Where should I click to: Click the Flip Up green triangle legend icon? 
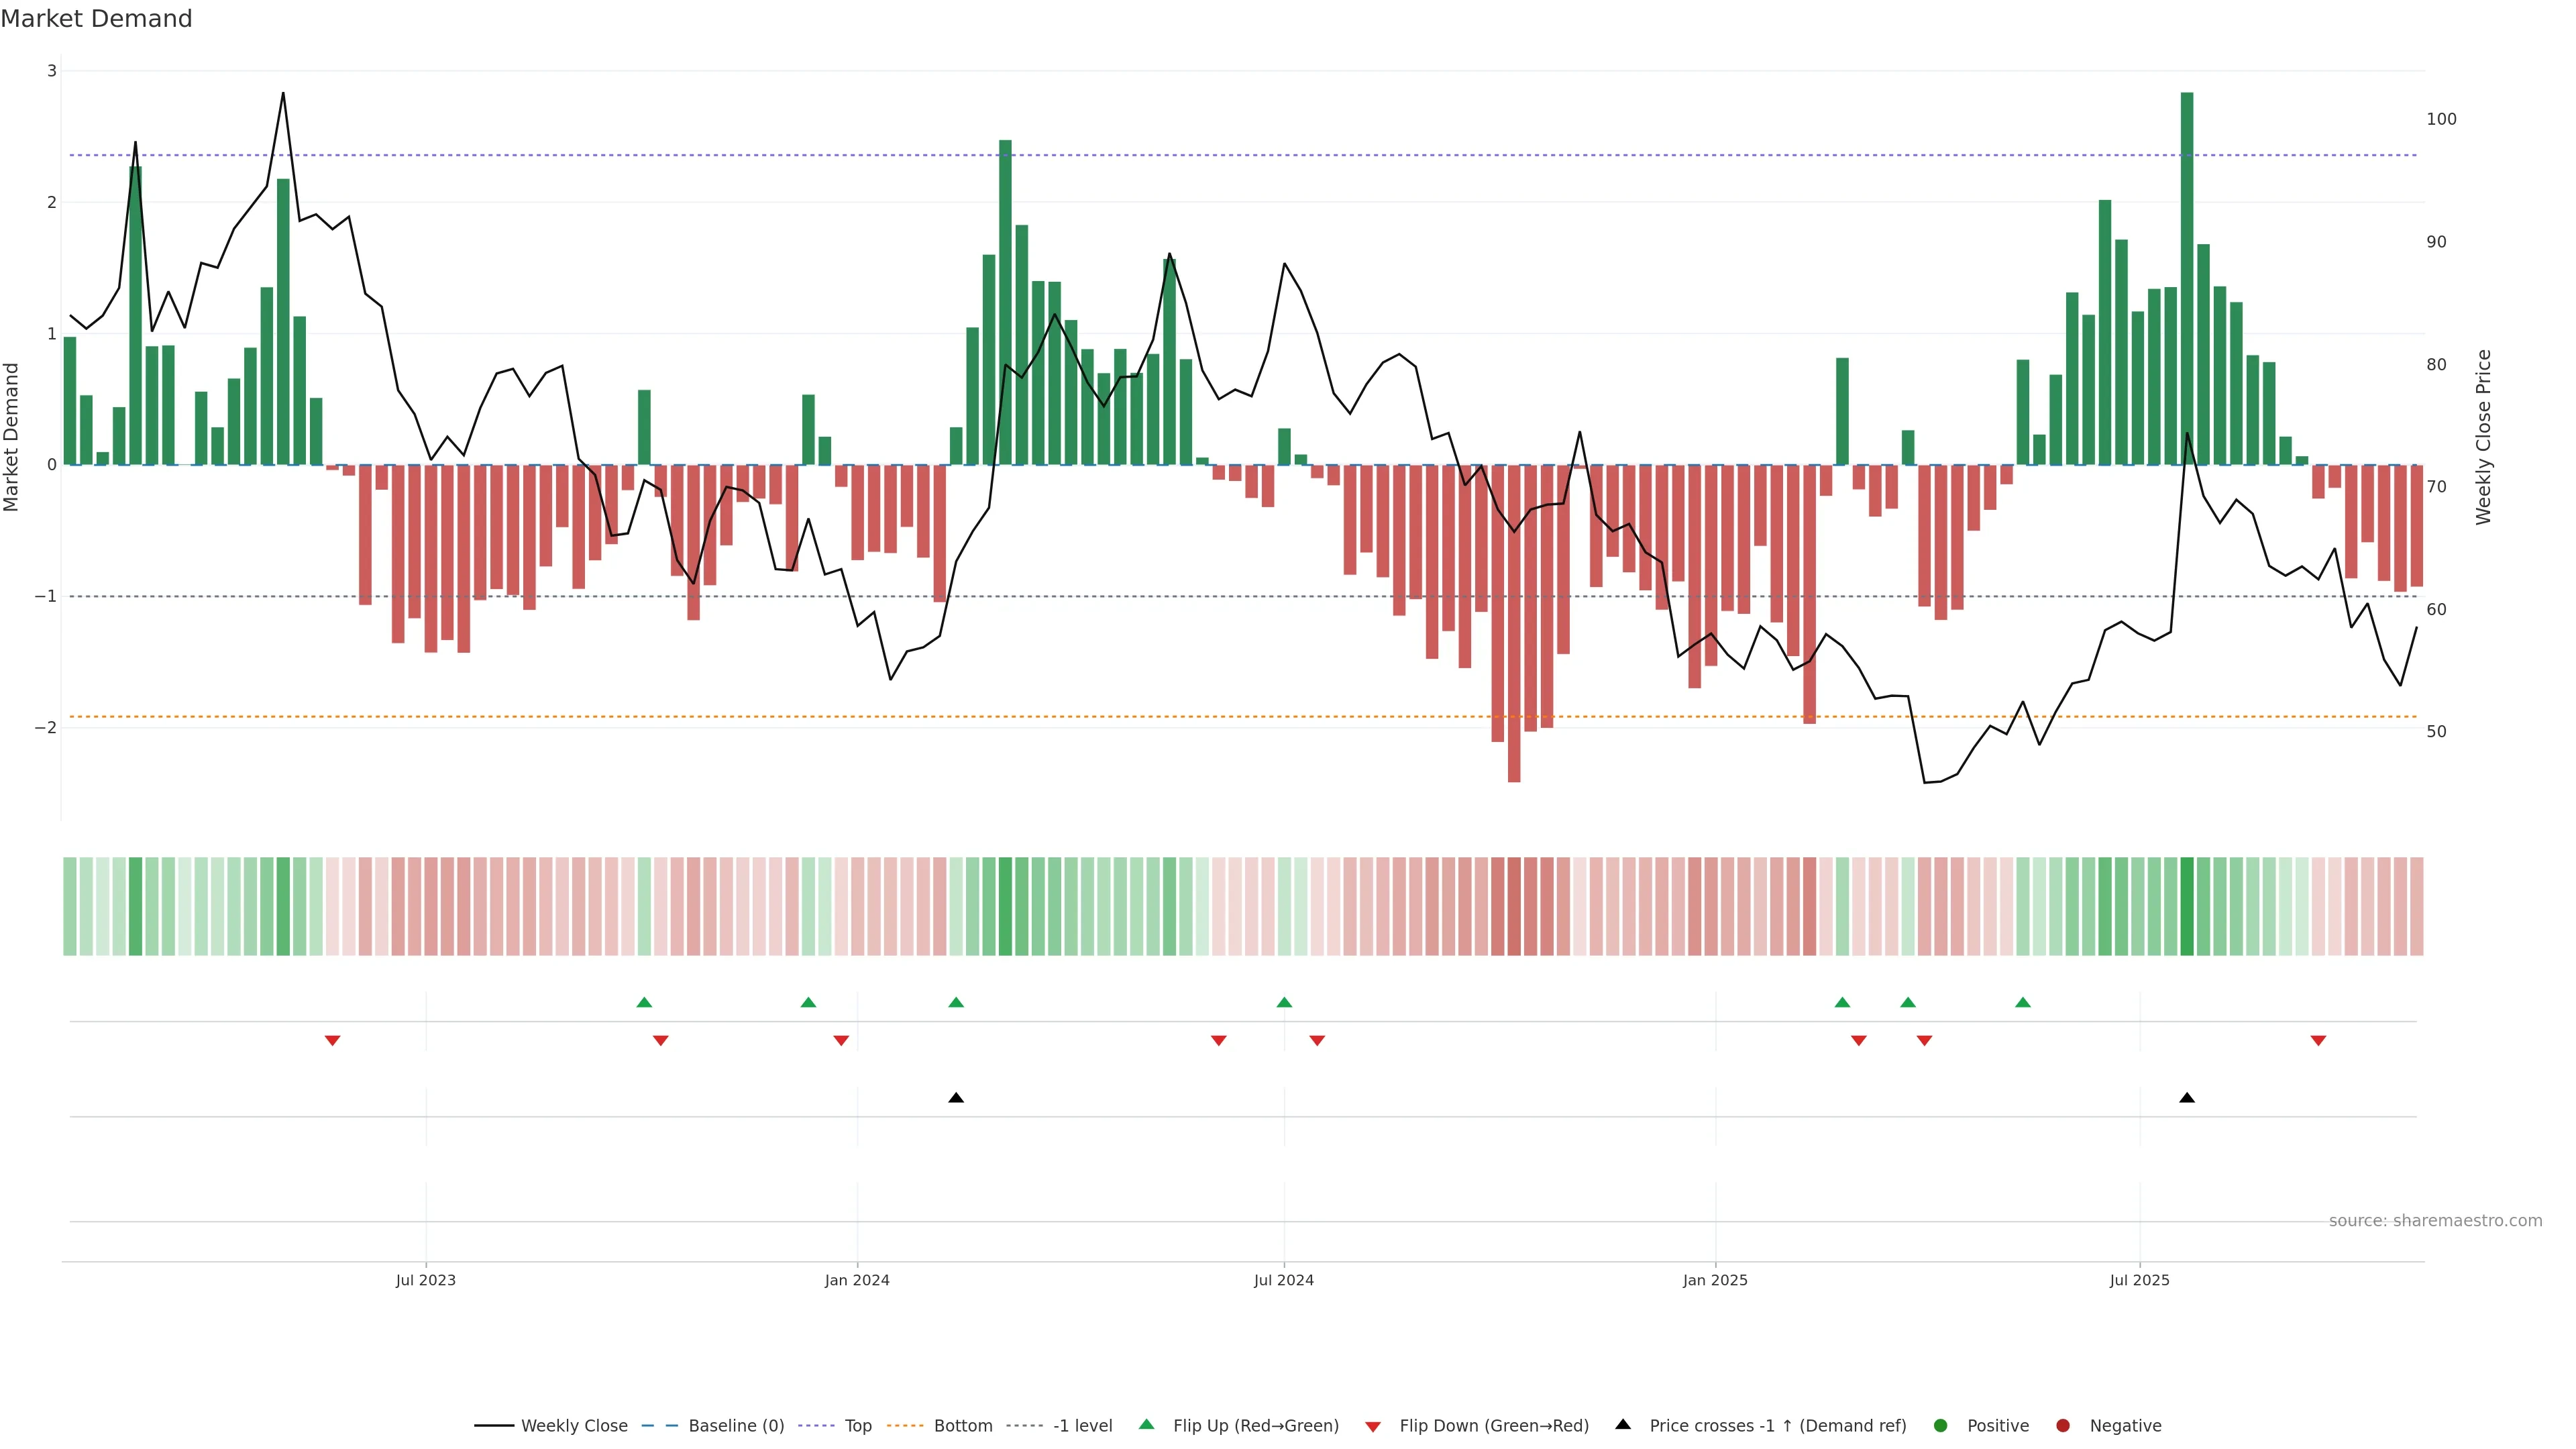[x=1146, y=1424]
